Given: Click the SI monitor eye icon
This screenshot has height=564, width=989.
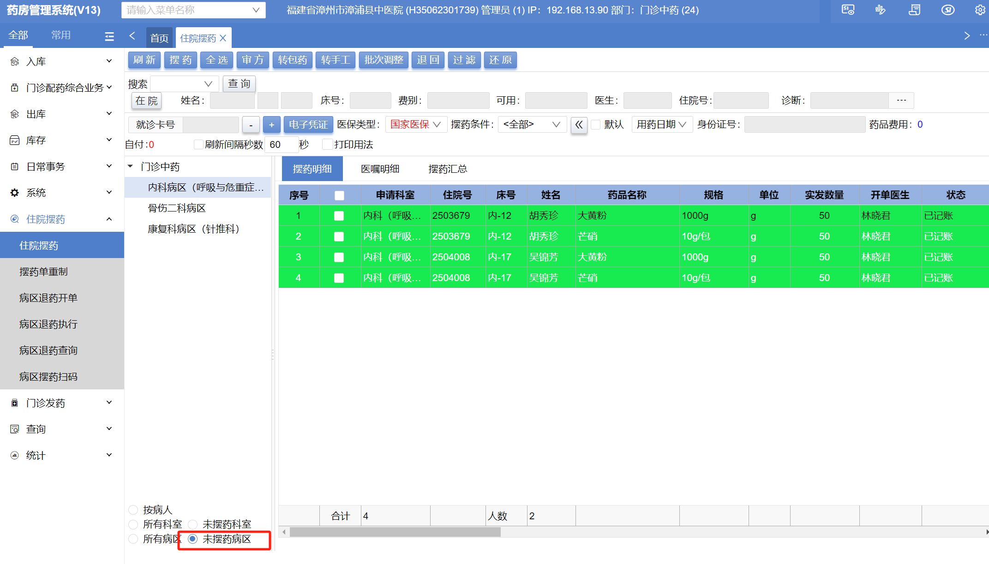Looking at the screenshot, I should [x=848, y=10].
